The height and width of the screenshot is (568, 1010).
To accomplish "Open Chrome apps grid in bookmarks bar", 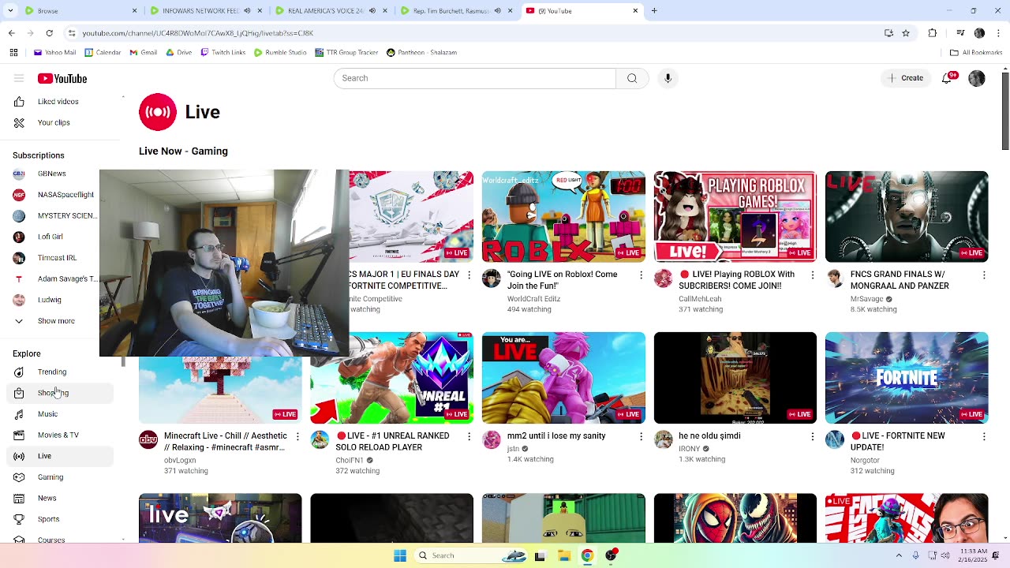I will pyautogui.click(x=13, y=53).
